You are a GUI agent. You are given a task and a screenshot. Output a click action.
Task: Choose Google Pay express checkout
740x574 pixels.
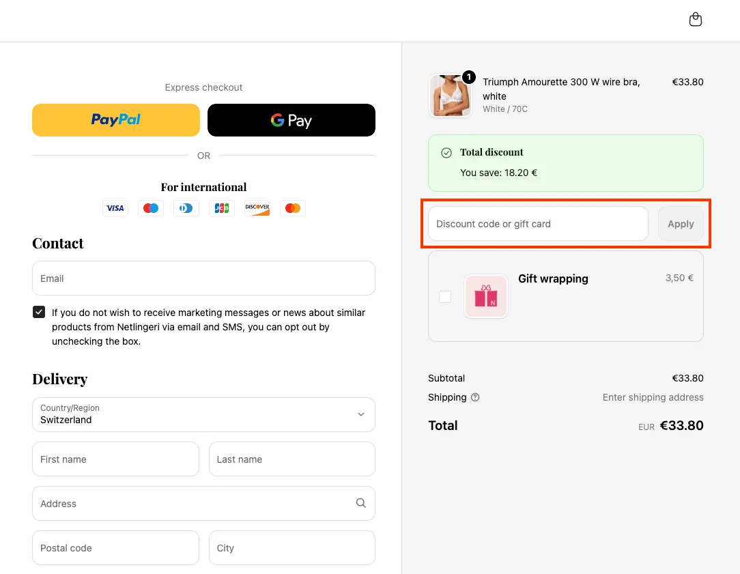pos(291,120)
